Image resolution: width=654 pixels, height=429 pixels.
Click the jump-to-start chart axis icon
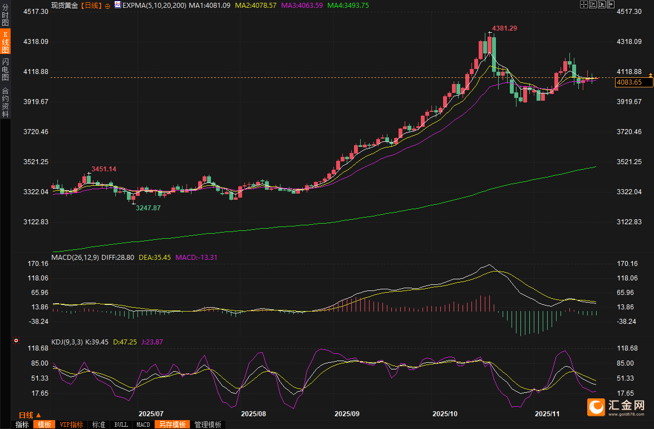(592, 4)
